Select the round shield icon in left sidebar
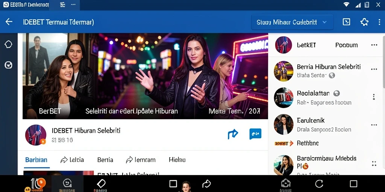This screenshot has height=192, width=385. pyautogui.click(x=8, y=65)
